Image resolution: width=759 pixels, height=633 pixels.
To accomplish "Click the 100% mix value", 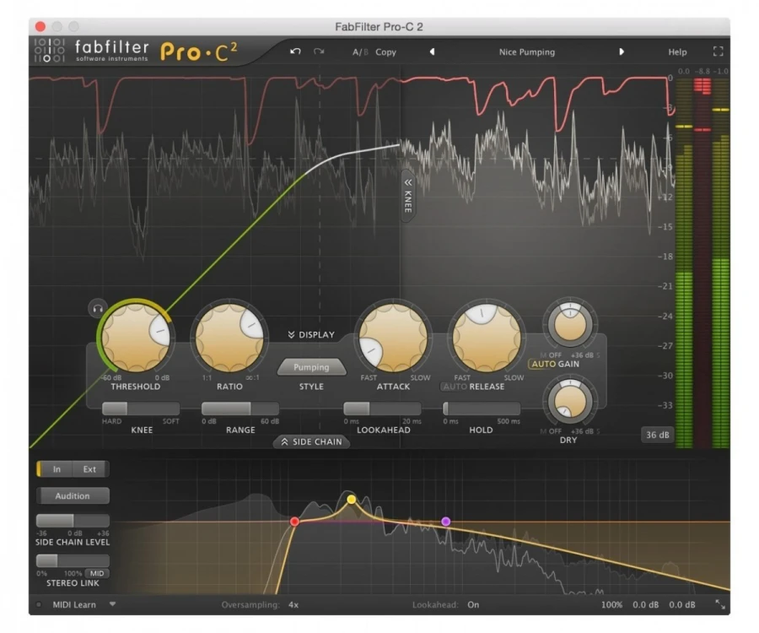I will (x=611, y=604).
